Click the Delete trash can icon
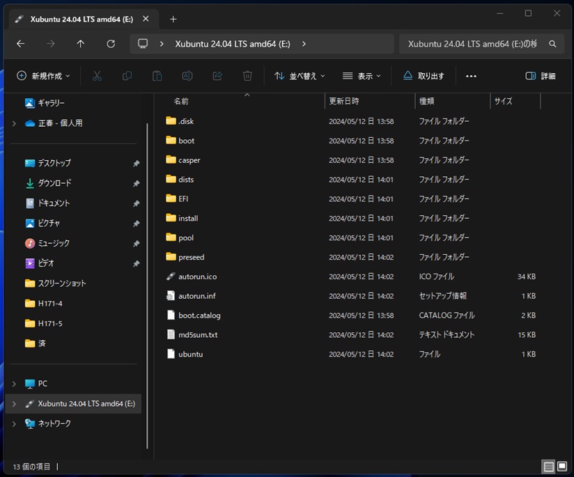 [x=247, y=76]
